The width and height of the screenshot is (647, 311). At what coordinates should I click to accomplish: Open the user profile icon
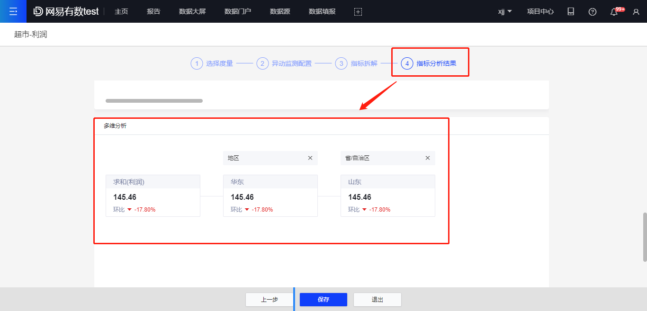[x=636, y=12]
